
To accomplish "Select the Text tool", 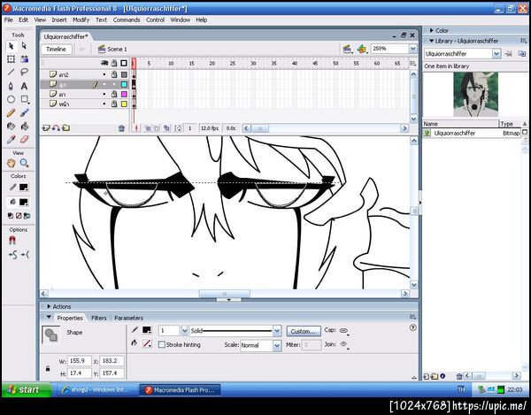I will (24, 86).
